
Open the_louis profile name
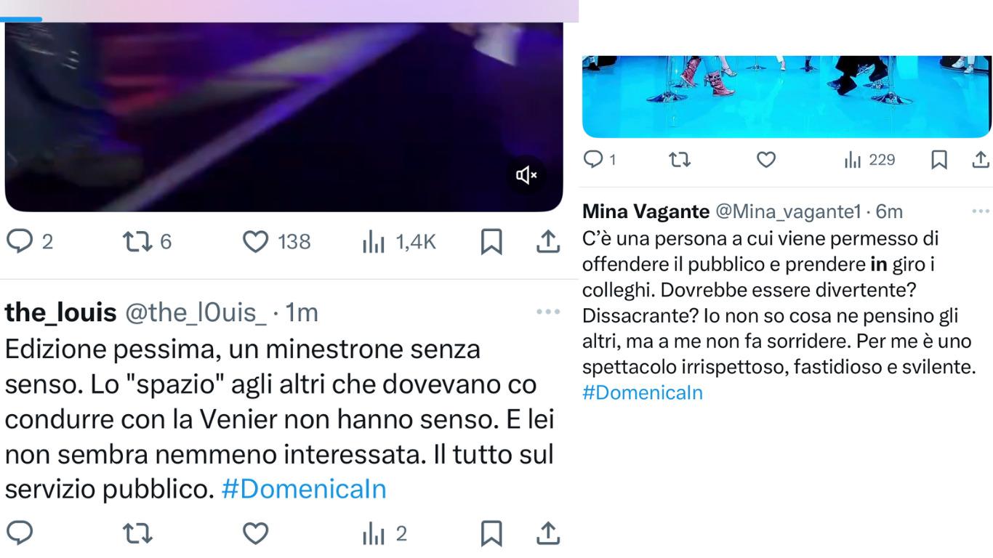60,312
